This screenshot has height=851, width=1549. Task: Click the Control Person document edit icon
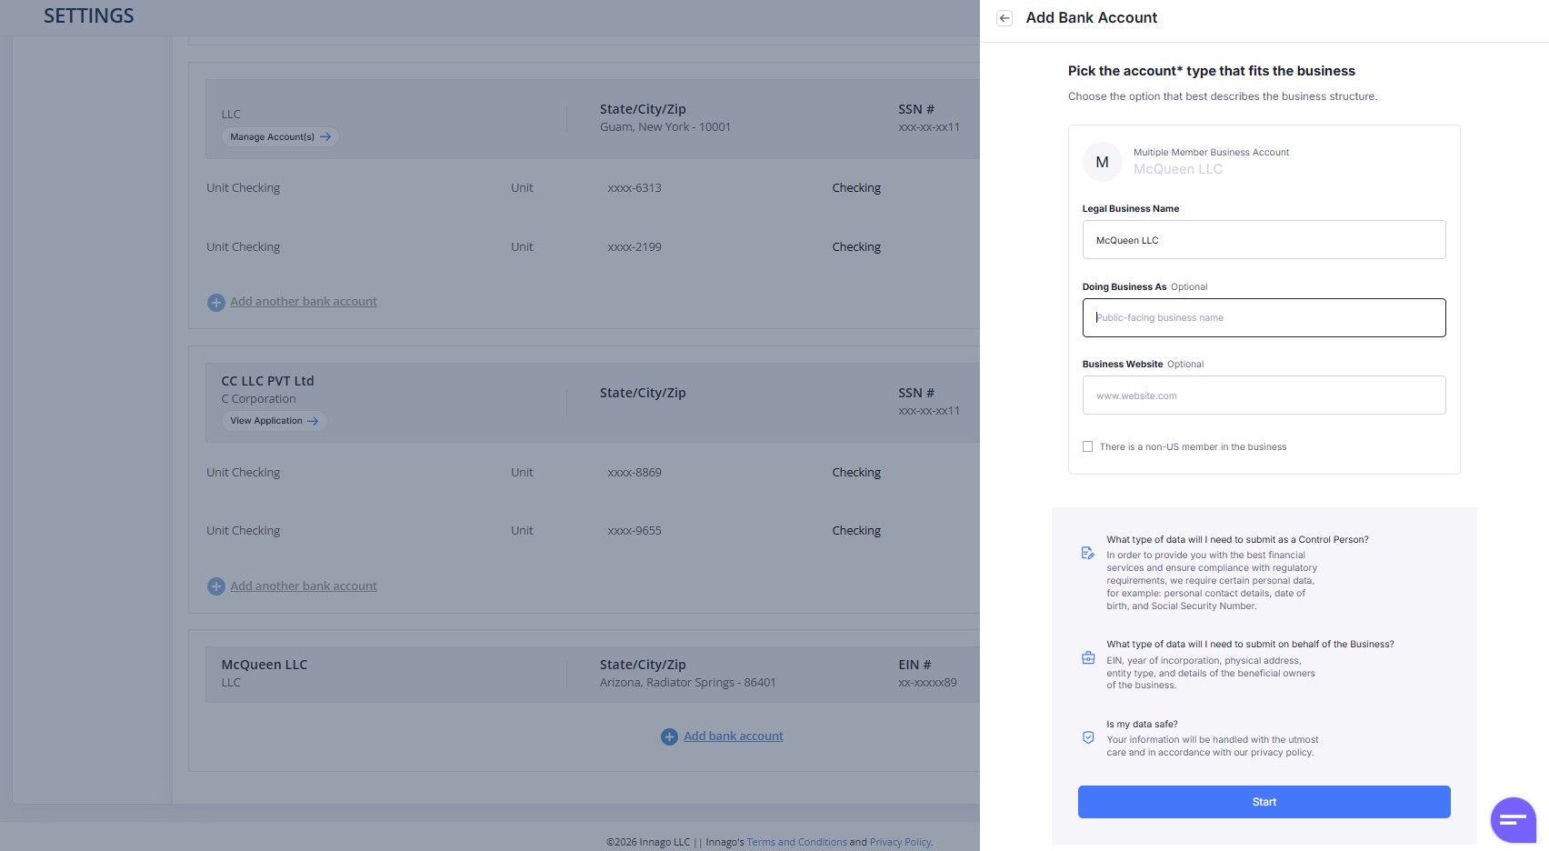tap(1087, 553)
